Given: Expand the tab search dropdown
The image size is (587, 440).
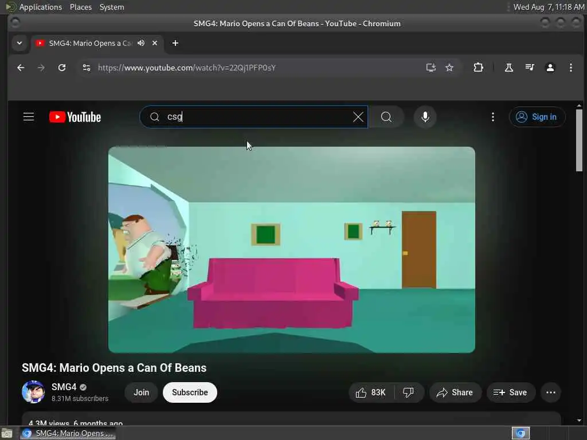Looking at the screenshot, I should 19,43.
